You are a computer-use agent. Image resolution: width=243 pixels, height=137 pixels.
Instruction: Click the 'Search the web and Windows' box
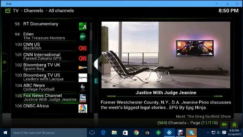pyautogui.click(x=49, y=133)
